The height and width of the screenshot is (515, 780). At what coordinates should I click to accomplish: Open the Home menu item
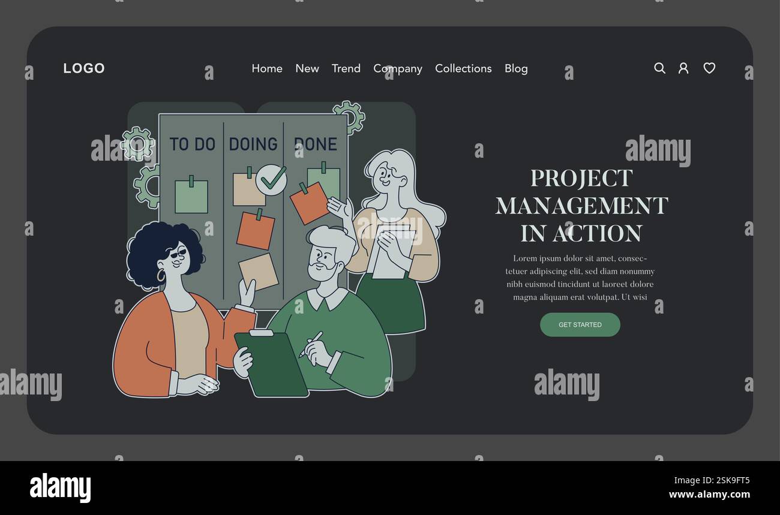267,68
